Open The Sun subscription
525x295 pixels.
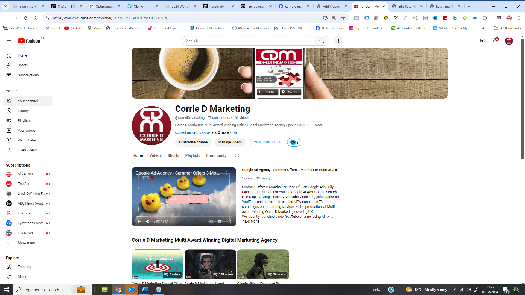pyautogui.click(x=28, y=184)
